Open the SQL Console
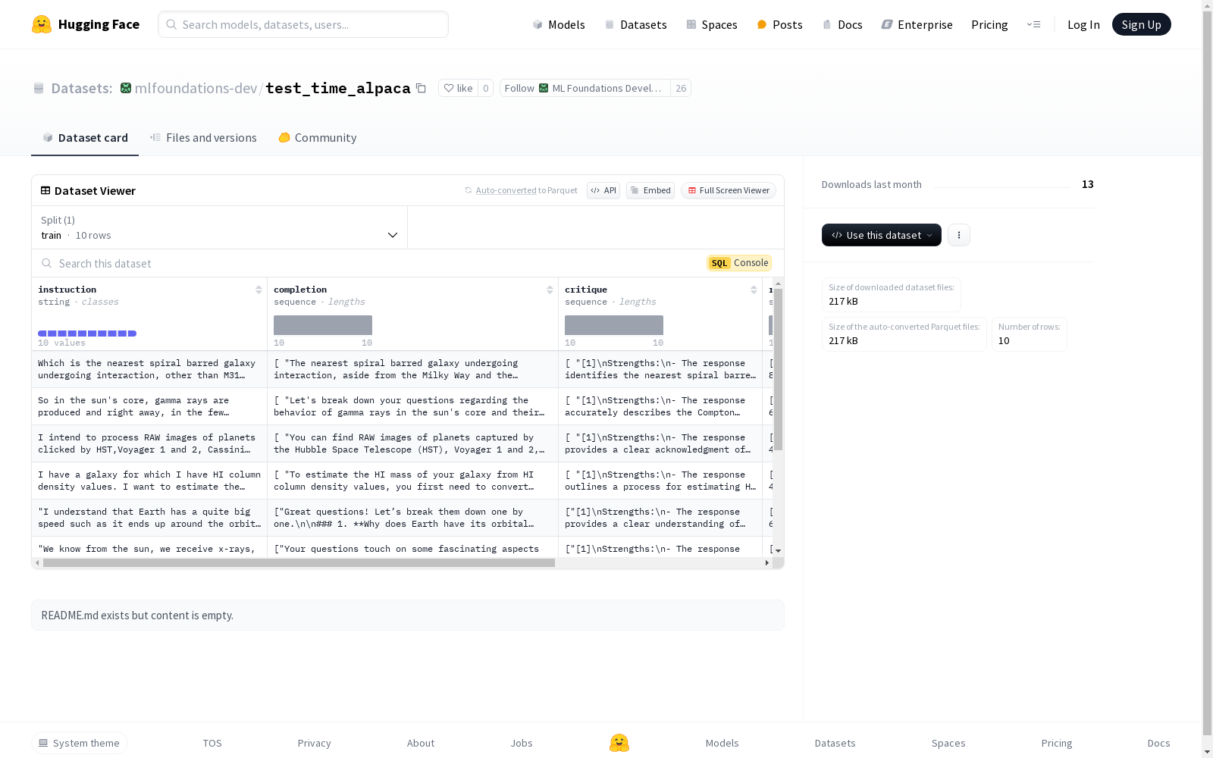The height and width of the screenshot is (758, 1213). pyautogui.click(x=739, y=263)
